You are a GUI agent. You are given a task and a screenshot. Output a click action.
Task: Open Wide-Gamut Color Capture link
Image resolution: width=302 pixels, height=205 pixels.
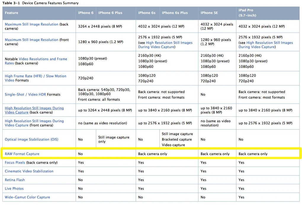coord(27,197)
